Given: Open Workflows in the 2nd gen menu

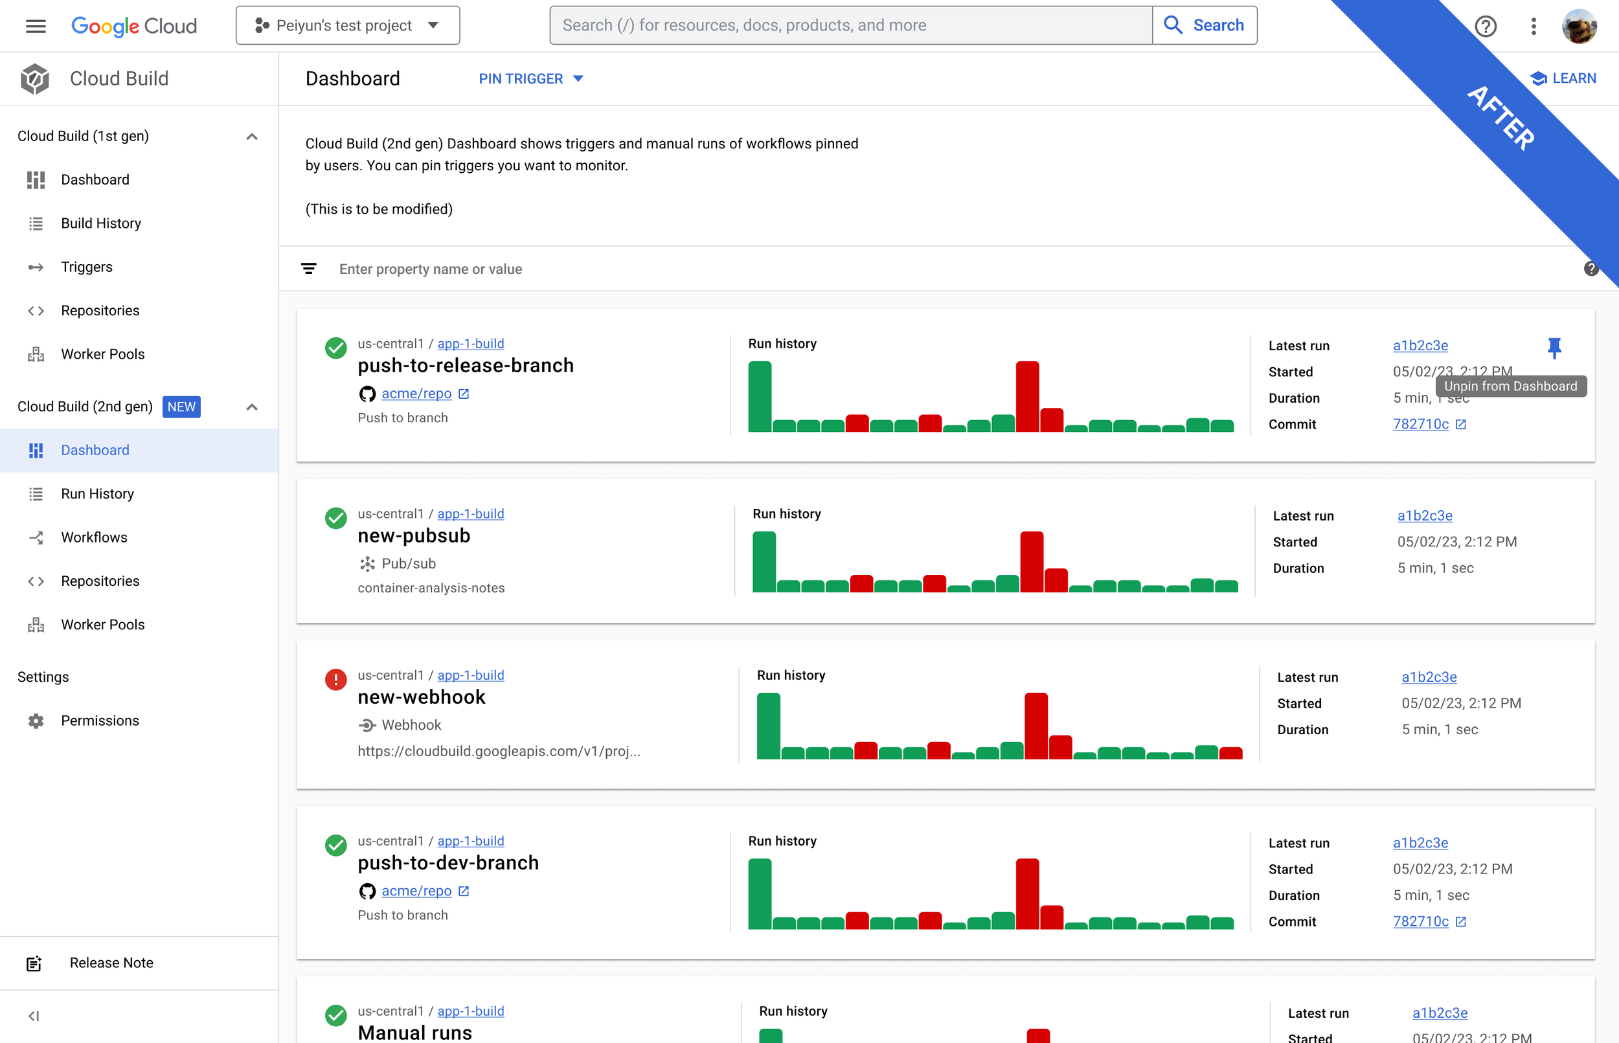Looking at the screenshot, I should (x=94, y=537).
